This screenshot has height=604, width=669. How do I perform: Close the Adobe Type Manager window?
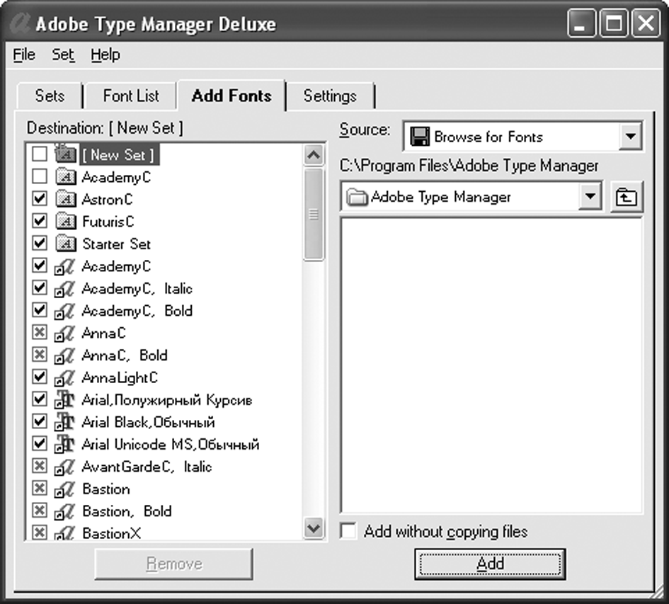tap(646, 24)
